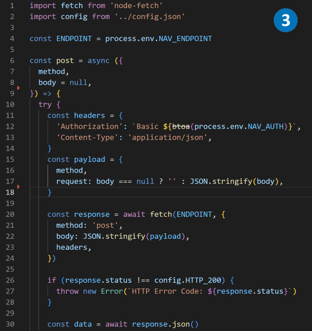312x331 pixels.
Task: Click the opening brace after try on line 10
Action: (x=58, y=105)
